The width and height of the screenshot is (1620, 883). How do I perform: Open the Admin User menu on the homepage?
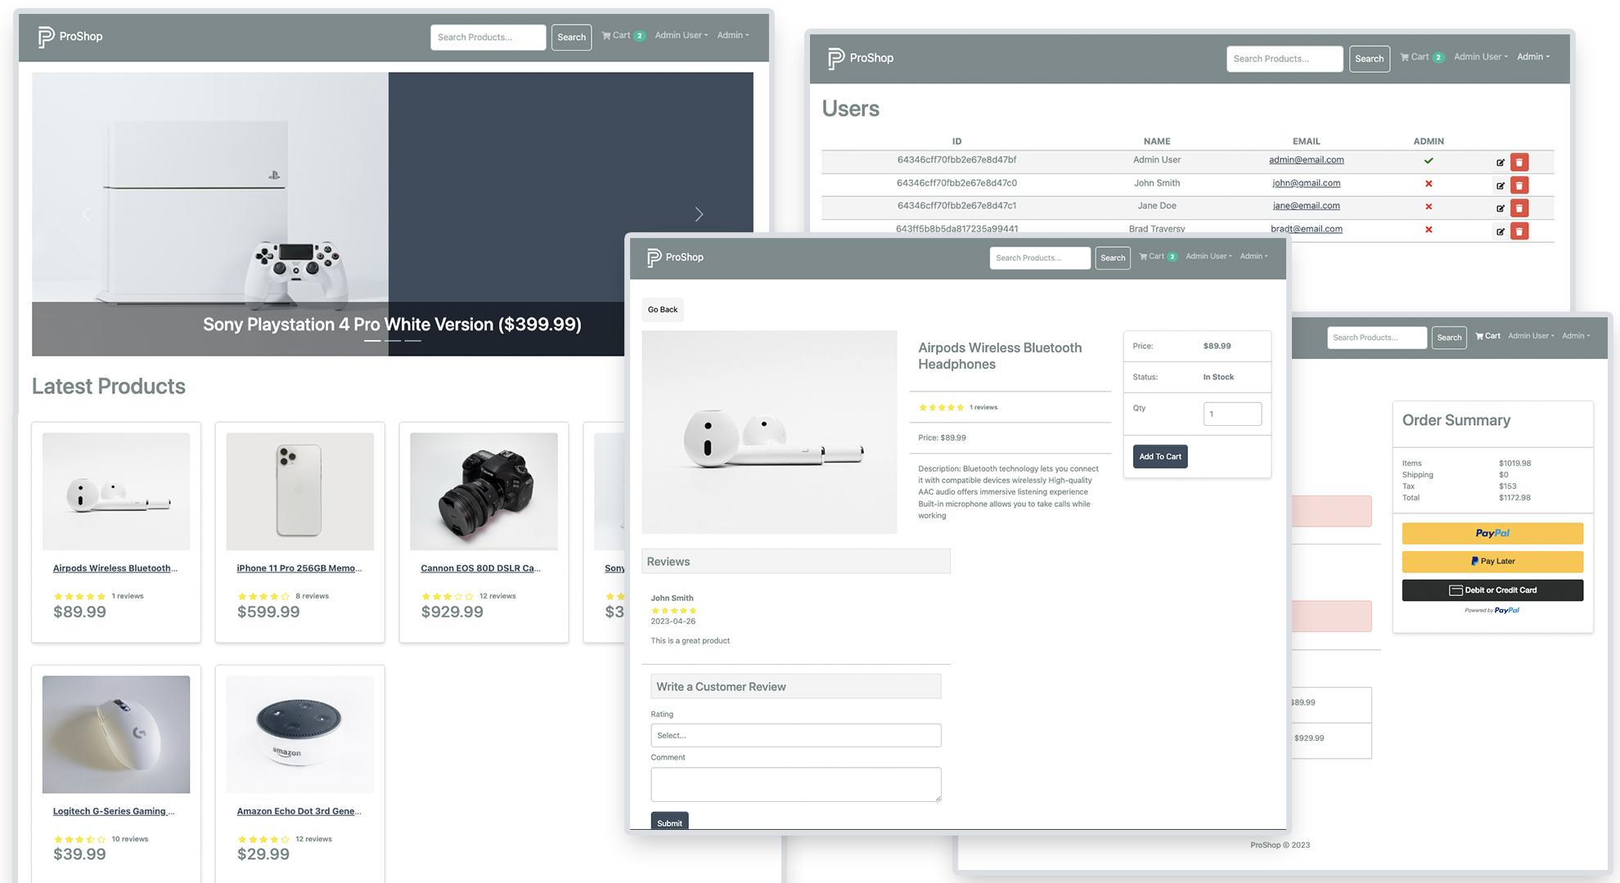coord(680,35)
